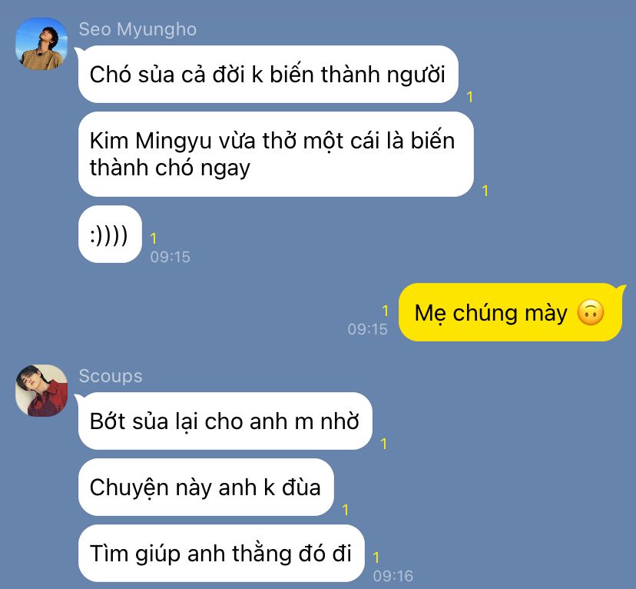Select message starting 'Kim Mingyu vừa thở'

[x=276, y=155]
